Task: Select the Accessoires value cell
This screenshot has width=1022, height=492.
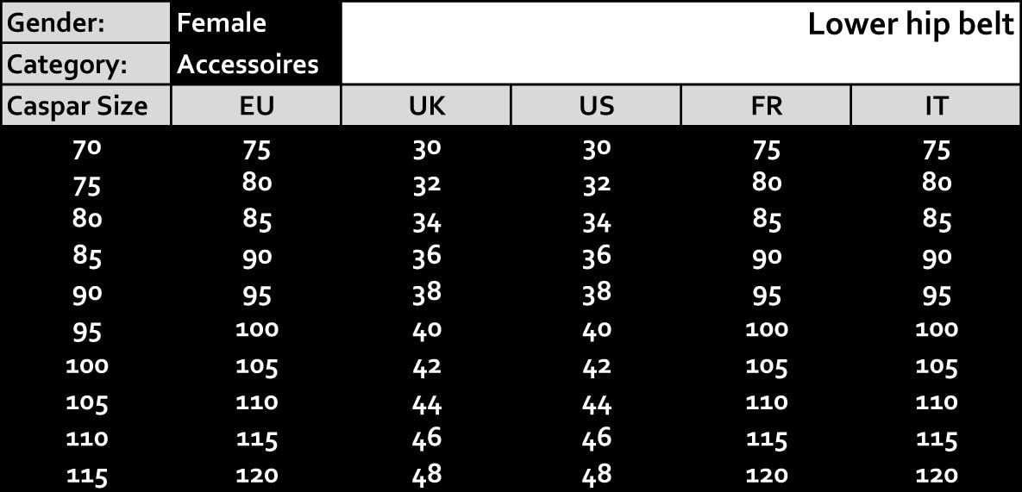Action: [248, 64]
